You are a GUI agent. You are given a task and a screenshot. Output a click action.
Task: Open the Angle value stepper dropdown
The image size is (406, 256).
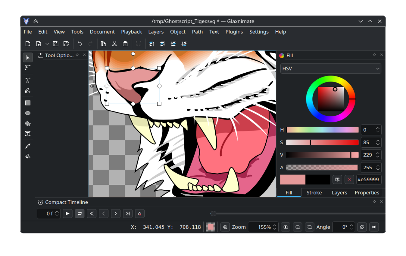351,227
